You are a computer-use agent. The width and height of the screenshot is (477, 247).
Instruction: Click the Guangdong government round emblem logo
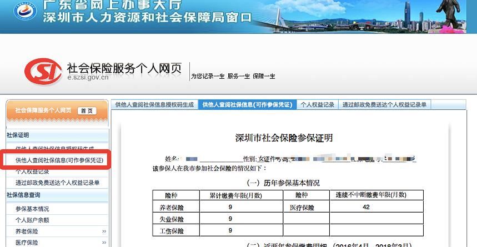coord(25,12)
